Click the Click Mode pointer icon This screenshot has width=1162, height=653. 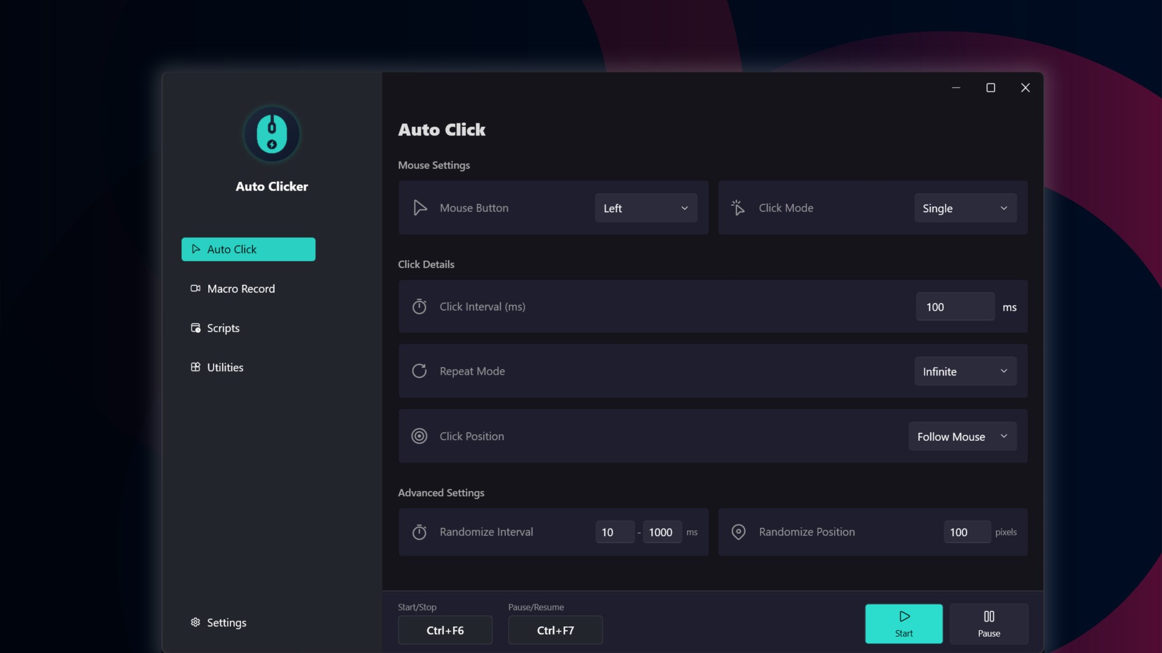click(x=738, y=208)
